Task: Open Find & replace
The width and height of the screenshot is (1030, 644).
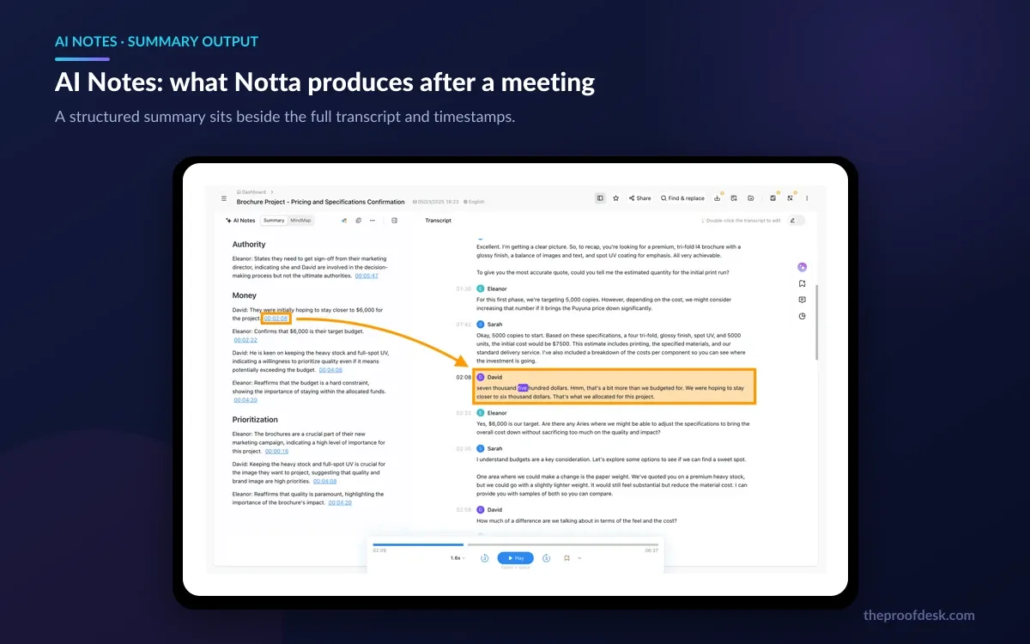Action: (x=682, y=198)
